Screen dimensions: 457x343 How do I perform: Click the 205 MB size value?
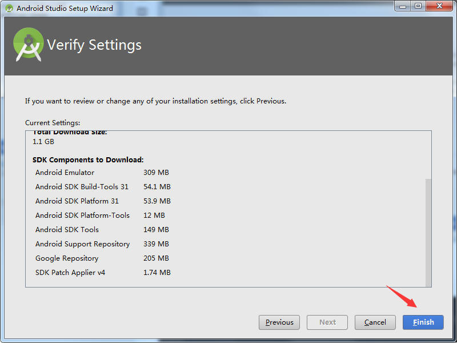pos(156,258)
